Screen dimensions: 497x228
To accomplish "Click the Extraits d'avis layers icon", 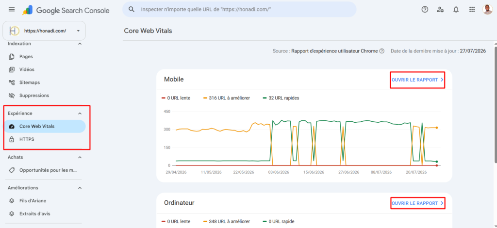I will pos(12,214).
